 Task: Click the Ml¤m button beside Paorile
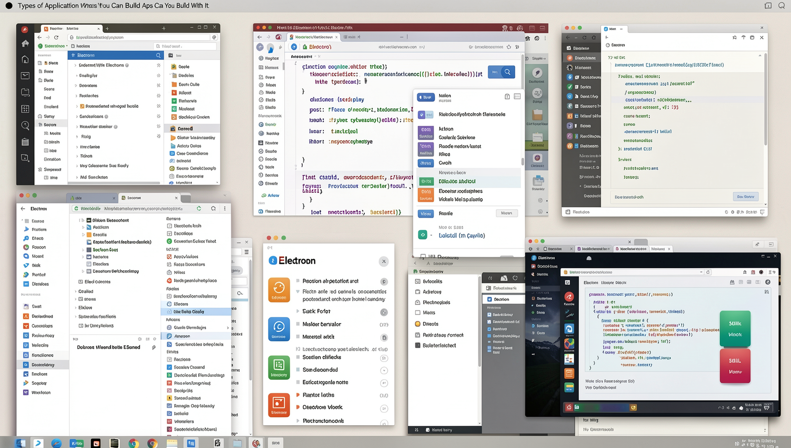[x=507, y=213]
